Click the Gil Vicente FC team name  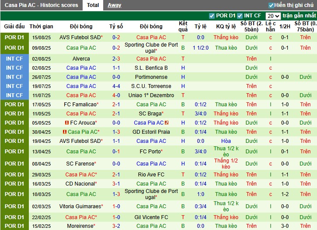[x=151, y=217]
